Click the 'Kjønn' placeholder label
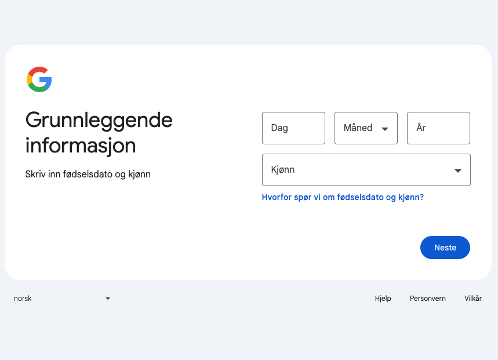Screen dimensions: 498x360 [x=283, y=170]
